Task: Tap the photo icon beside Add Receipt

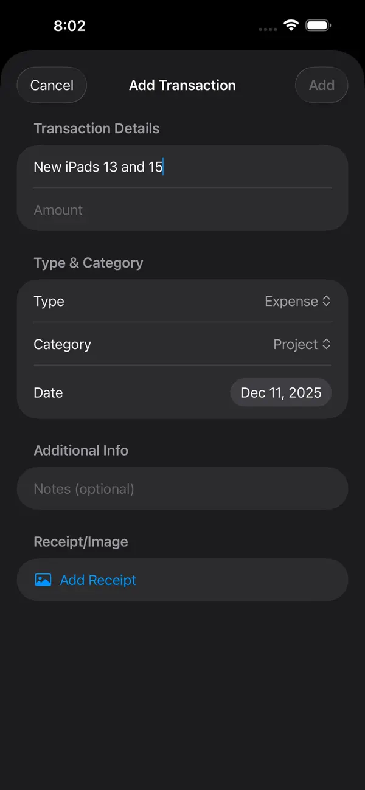Action: coord(43,580)
